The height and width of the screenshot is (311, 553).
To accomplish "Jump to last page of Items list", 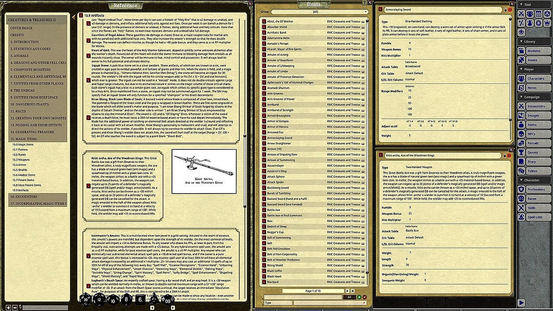I will pyautogui.click(x=353, y=291).
